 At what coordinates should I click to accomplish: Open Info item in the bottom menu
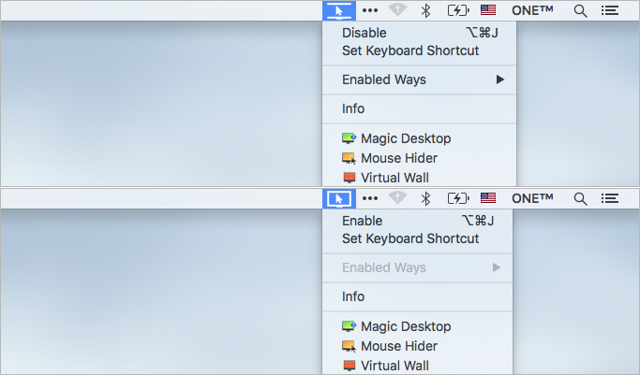pyautogui.click(x=353, y=296)
